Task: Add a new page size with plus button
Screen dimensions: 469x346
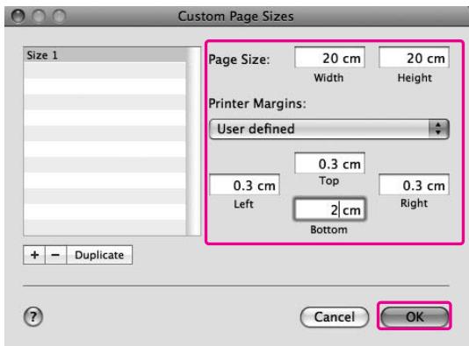Action: click(34, 255)
